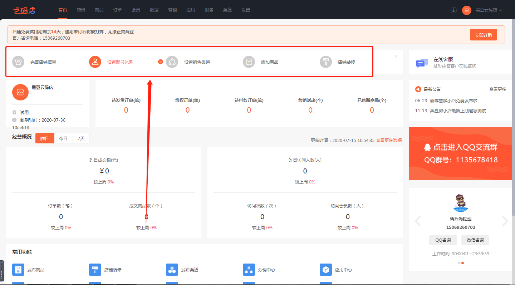Open the 分销中心 shortcut icon
The width and height of the screenshot is (515, 285).
[x=249, y=270]
